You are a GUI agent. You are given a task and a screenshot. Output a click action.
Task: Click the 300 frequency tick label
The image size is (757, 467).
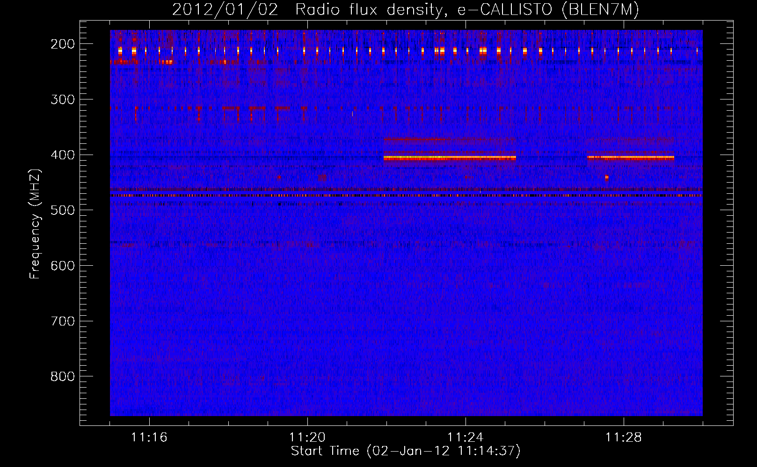click(63, 99)
